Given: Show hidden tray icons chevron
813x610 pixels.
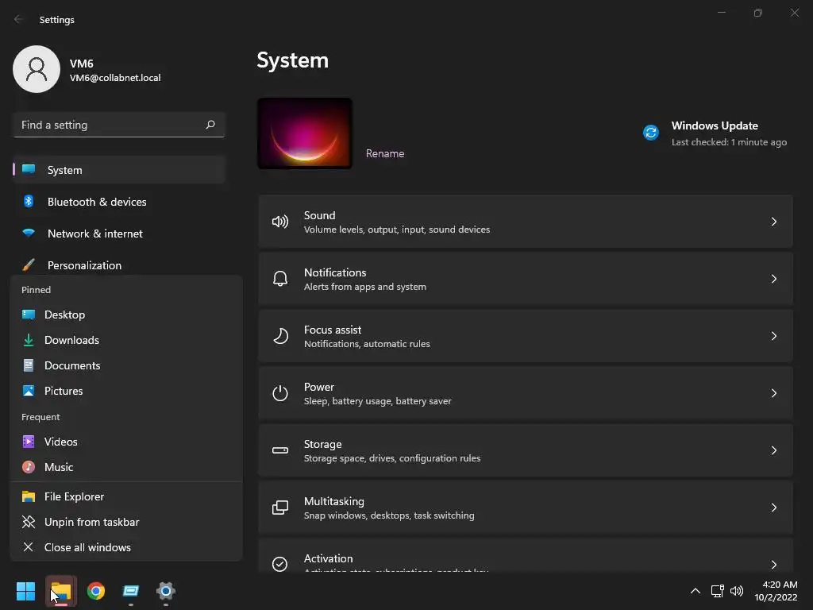Looking at the screenshot, I should coord(695,591).
